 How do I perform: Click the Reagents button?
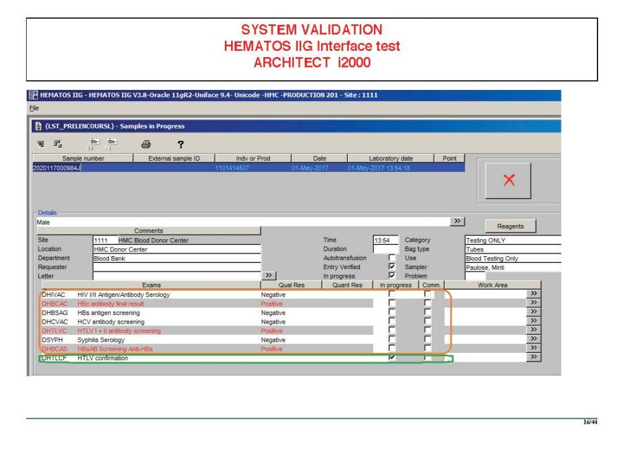(510, 226)
